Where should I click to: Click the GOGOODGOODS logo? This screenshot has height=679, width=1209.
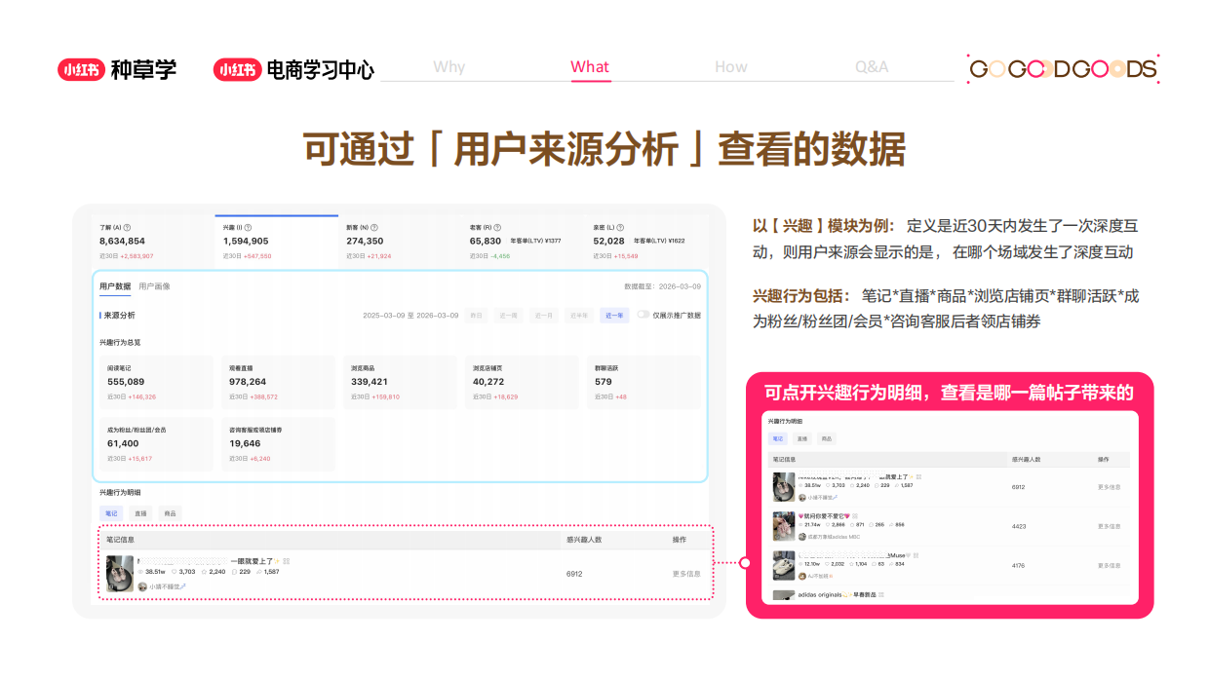click(x=1063, y=68)
